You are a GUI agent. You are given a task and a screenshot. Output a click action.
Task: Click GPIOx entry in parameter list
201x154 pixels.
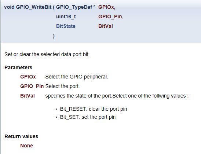(28, 77)
